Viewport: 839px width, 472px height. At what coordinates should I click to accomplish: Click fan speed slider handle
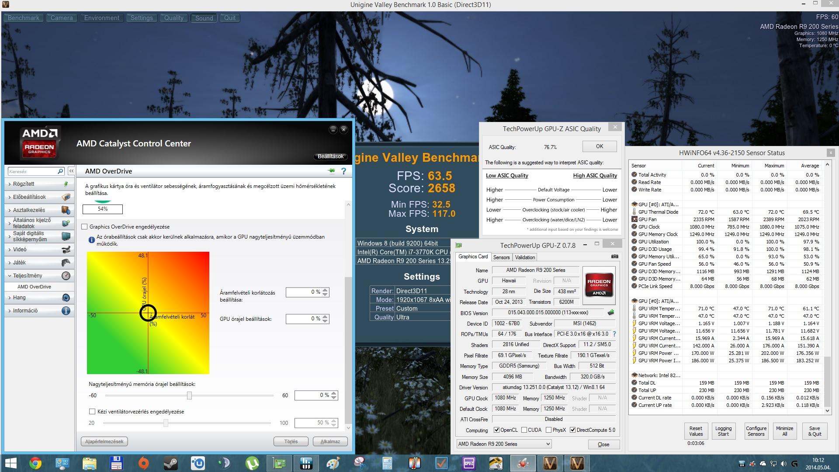tap(166, 423)
